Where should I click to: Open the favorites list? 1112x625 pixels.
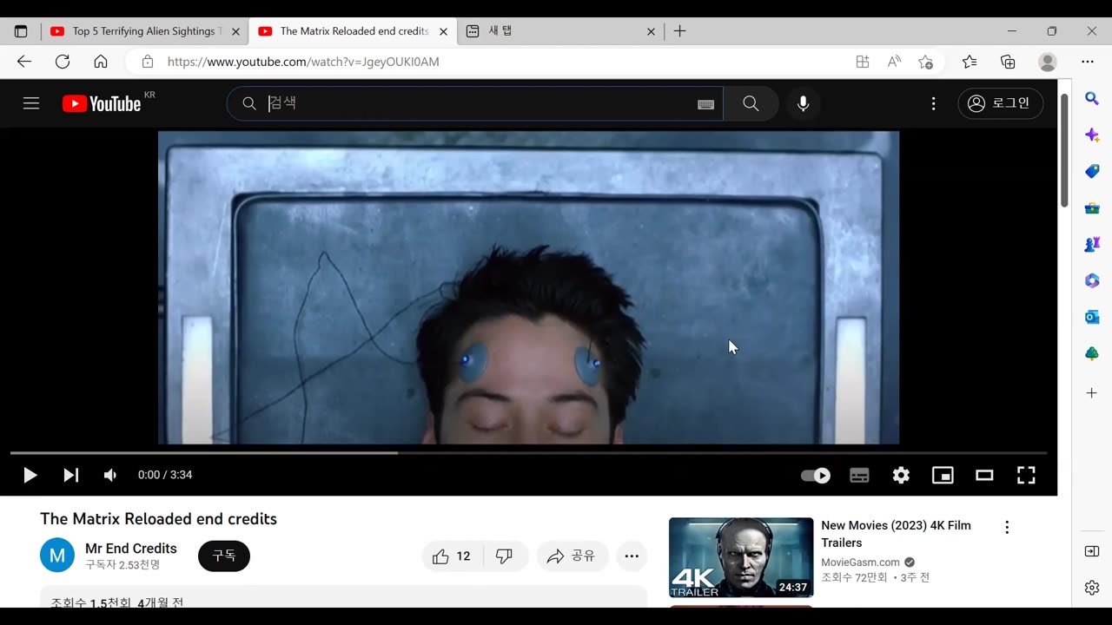(x=970, y=62)
